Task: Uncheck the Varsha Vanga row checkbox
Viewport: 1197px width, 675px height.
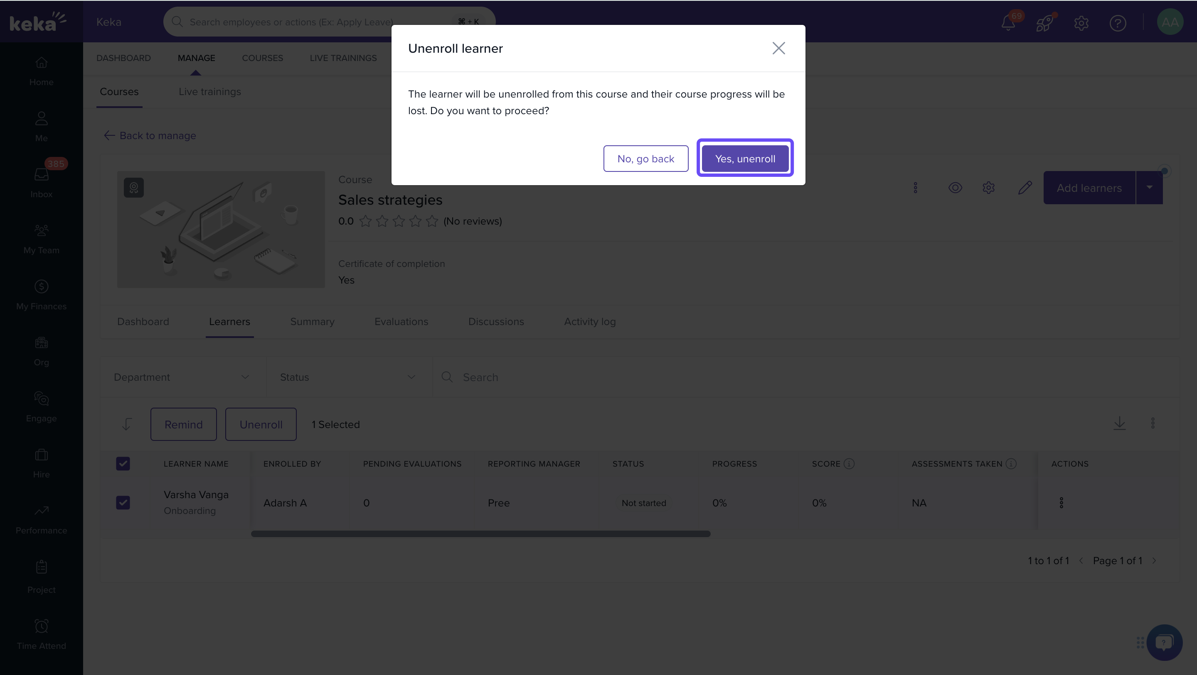Action: pyautogui.click(x=123, y=503)
